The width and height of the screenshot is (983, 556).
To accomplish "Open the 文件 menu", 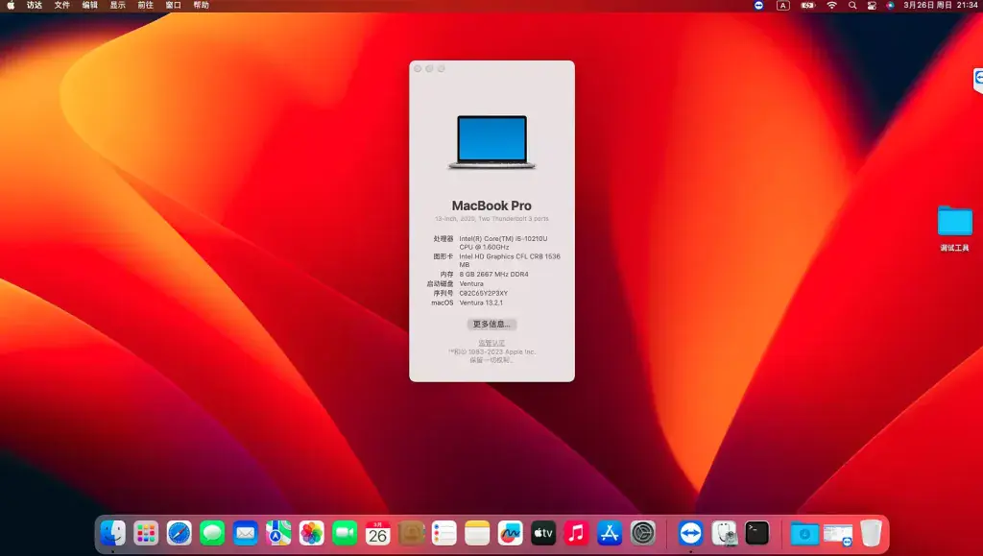I will click(62, 5).
